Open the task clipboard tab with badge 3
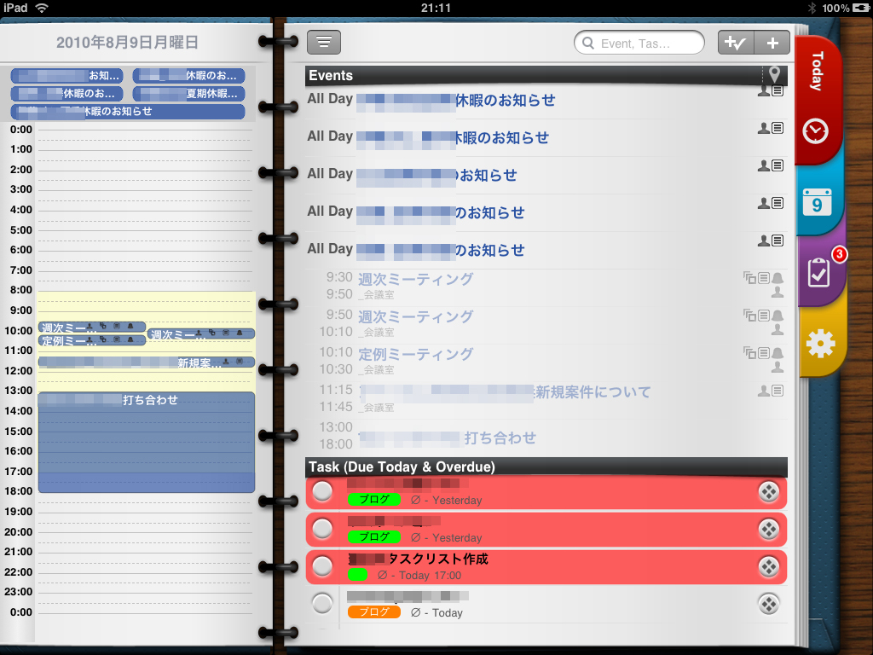Viewport: 873px width, 655px height. 818,273
